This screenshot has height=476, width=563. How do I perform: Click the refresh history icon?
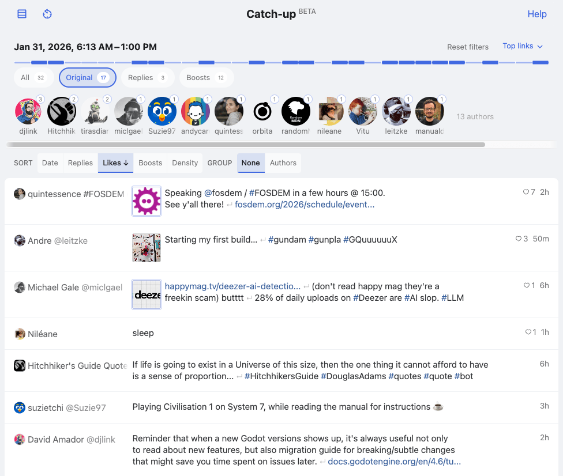click(47, 13)
